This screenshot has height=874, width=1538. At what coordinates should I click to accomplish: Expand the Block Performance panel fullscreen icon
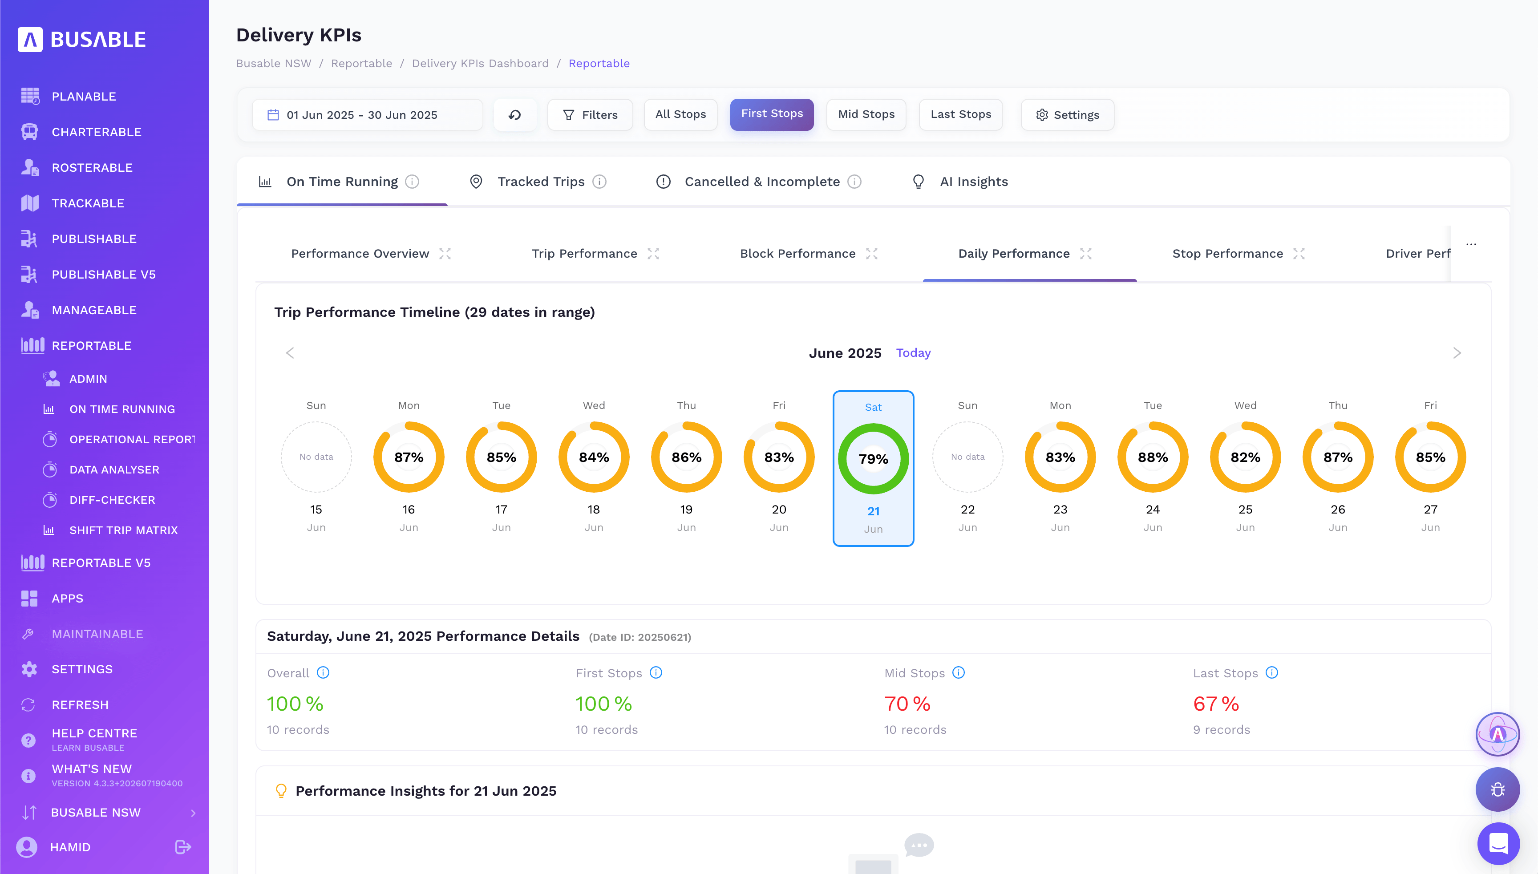872,253
